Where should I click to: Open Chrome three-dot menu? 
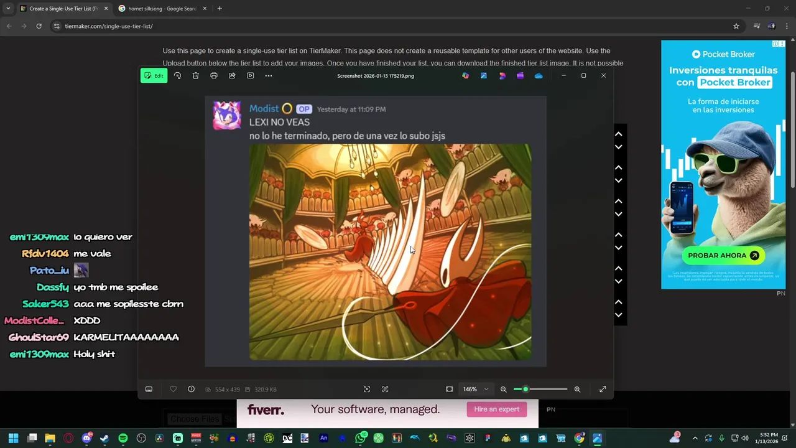[787, 26]
